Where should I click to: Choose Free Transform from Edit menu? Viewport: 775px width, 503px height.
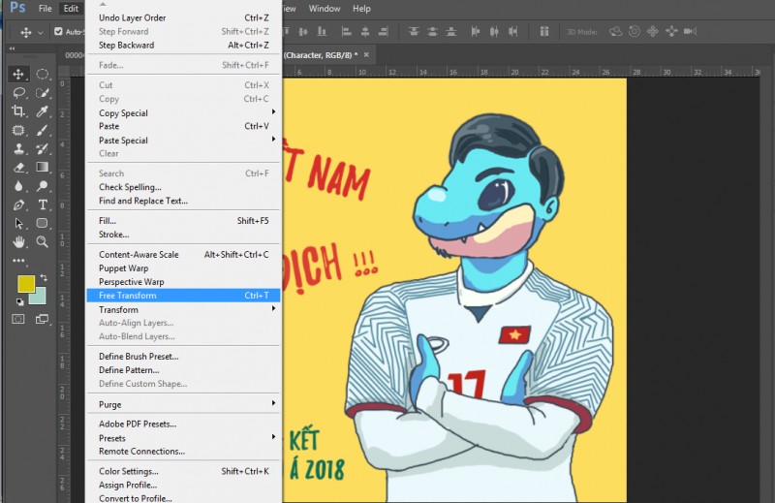tap(183, 296)
